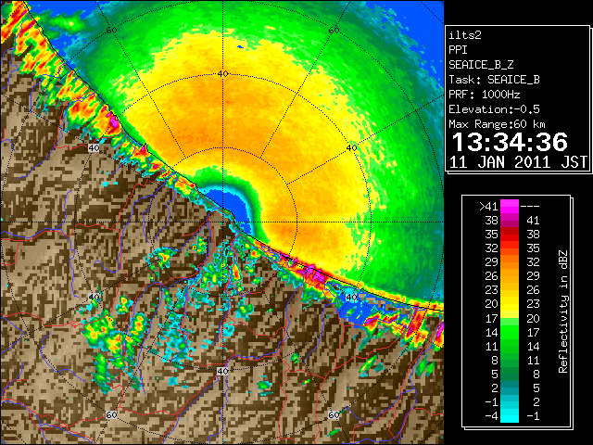Pick the dark green 8–11 dBZ legend swatch
593x445 pixels.
tap(509, 360)
